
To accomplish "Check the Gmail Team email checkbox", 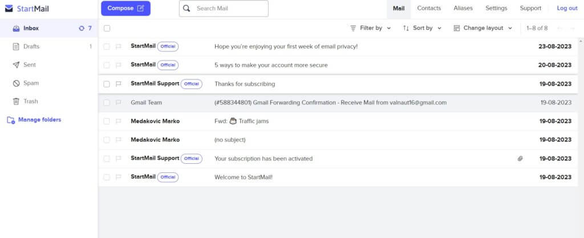I will click(x=107, y=102).
